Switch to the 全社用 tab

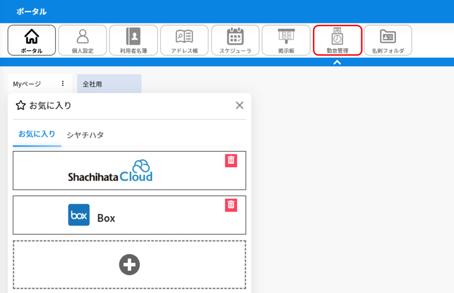click(x=109, y=84)
